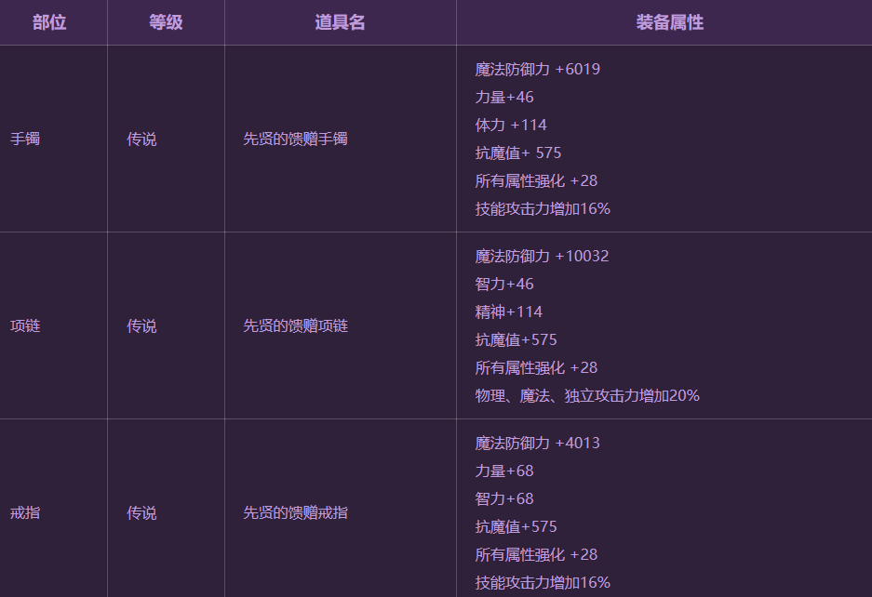Click 传说 grade in the 戒指 row
The width and height of the screenshot is (872, 597).
(x=141, y=513)
